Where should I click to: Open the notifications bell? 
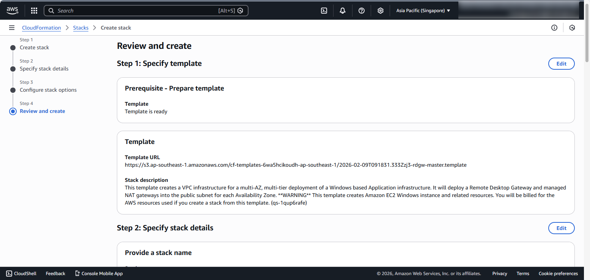[343, 10]
